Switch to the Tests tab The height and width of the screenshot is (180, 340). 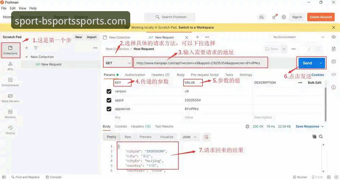(x=229, y=75)
